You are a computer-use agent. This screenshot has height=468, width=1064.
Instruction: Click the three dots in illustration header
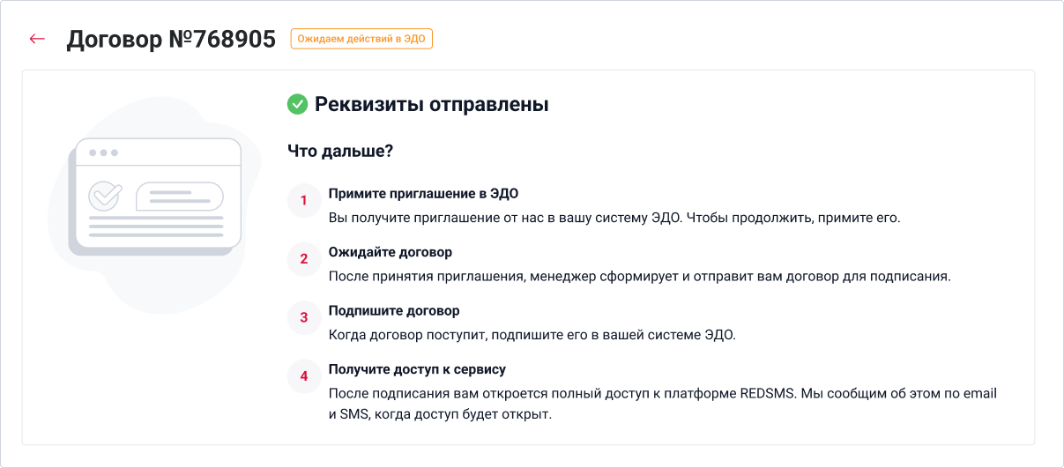pos(103,152)
